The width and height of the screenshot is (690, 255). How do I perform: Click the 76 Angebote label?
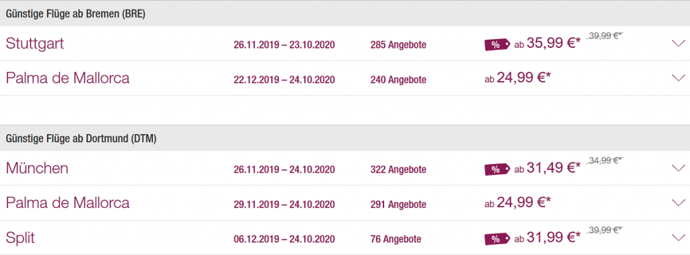396,239
